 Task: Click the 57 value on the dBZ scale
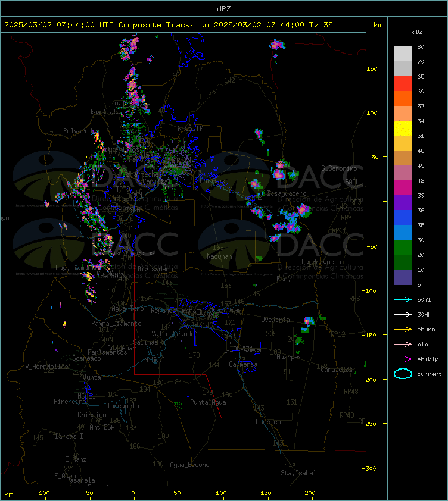pos(421,106)
